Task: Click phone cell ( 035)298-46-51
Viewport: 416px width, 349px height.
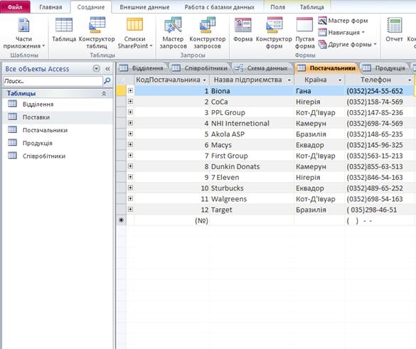Action: coord(380,210)
